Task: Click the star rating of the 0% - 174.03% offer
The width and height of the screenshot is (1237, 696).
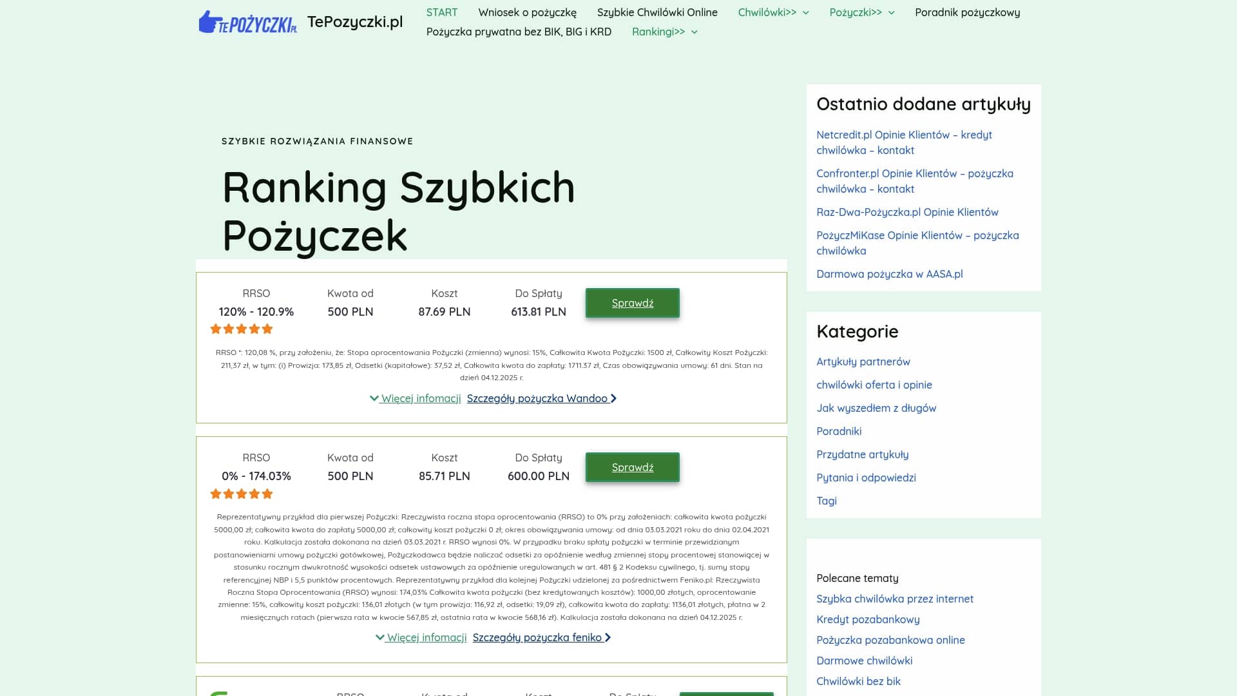Action: coord(242,494)
